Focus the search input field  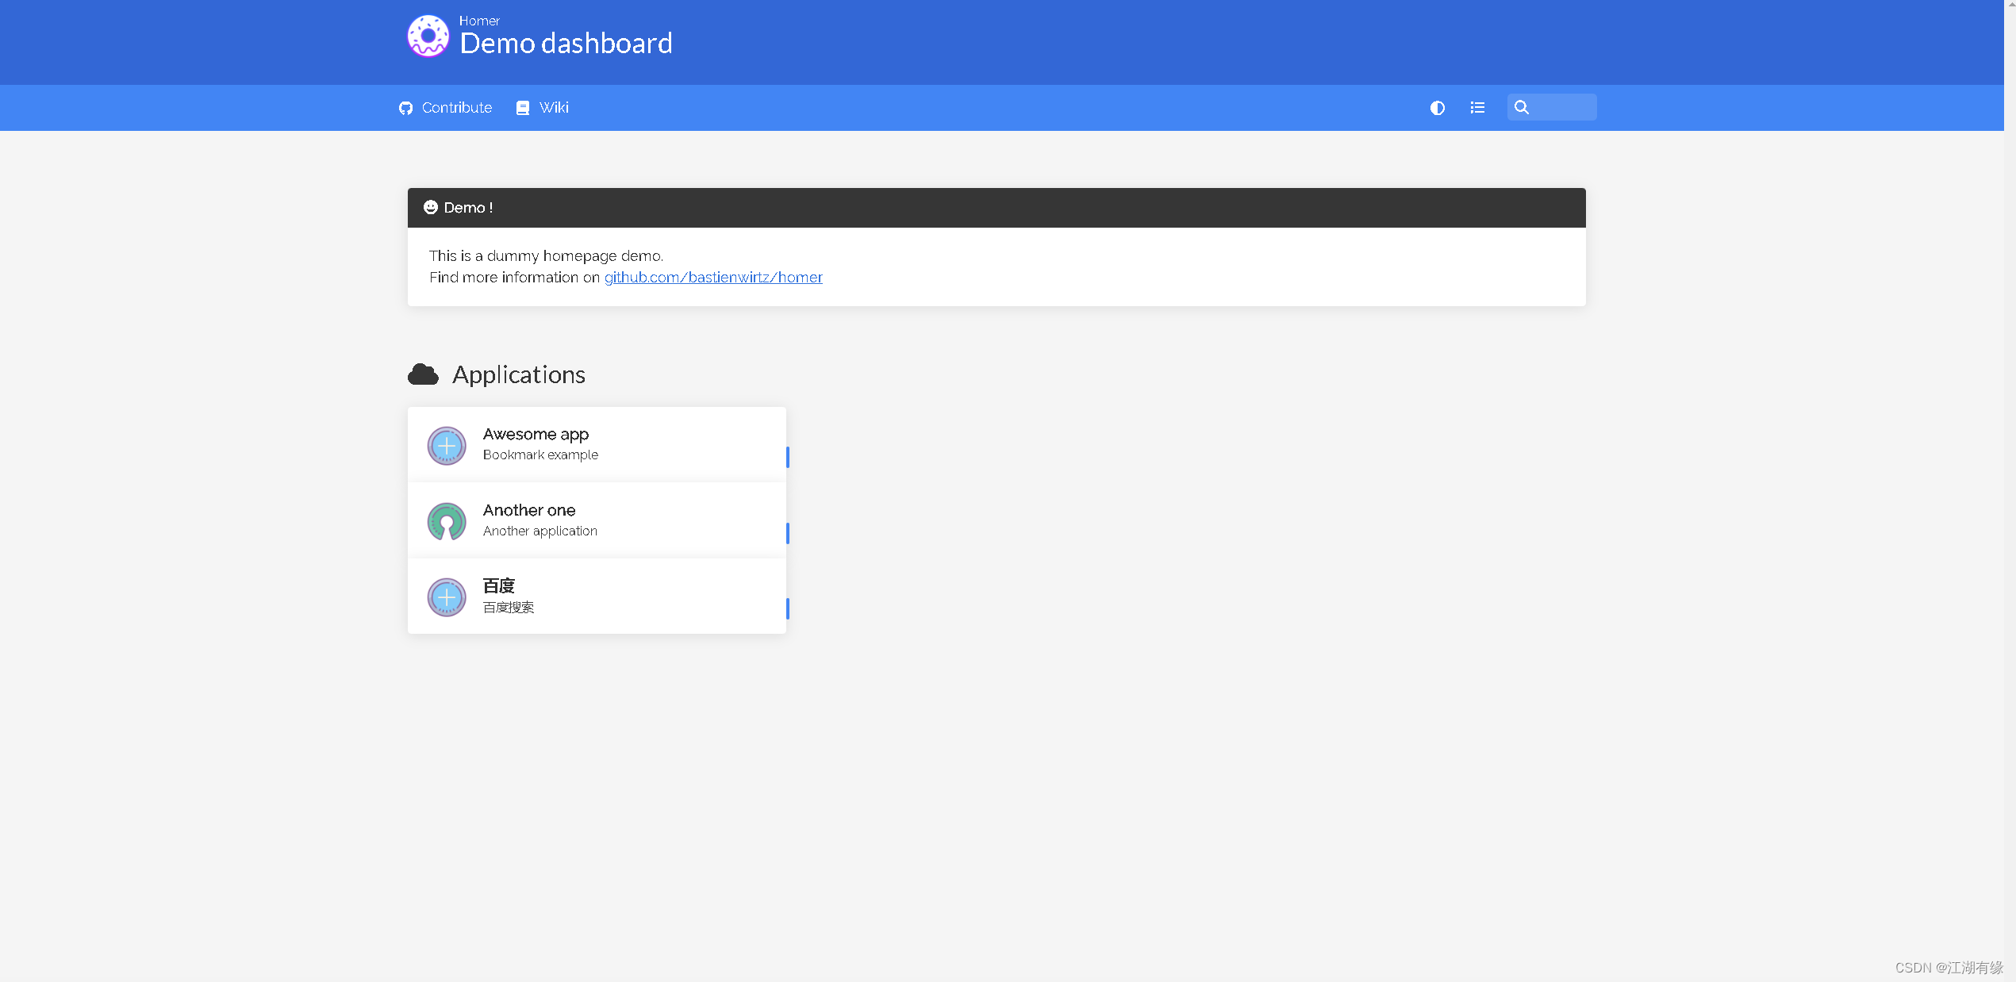[x=1561, y=107]
